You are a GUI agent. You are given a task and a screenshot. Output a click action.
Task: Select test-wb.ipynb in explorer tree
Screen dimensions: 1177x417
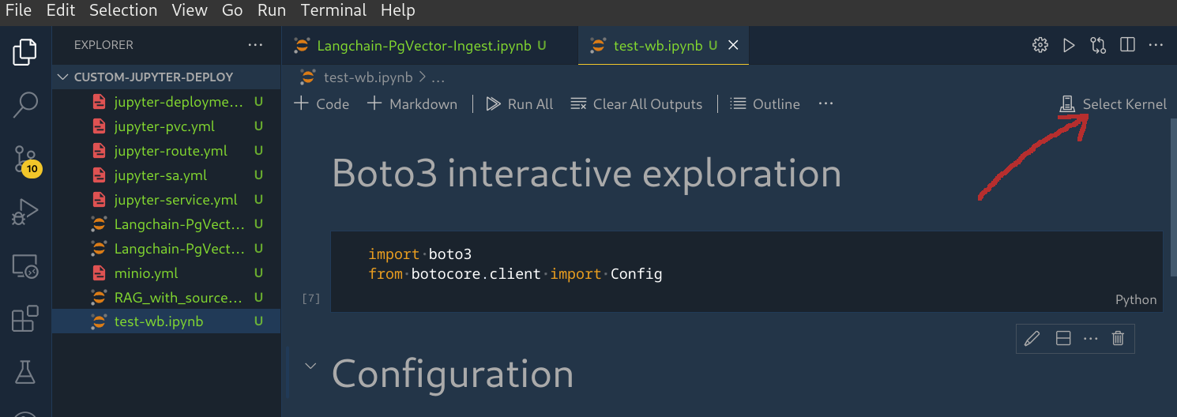(166, 322)
